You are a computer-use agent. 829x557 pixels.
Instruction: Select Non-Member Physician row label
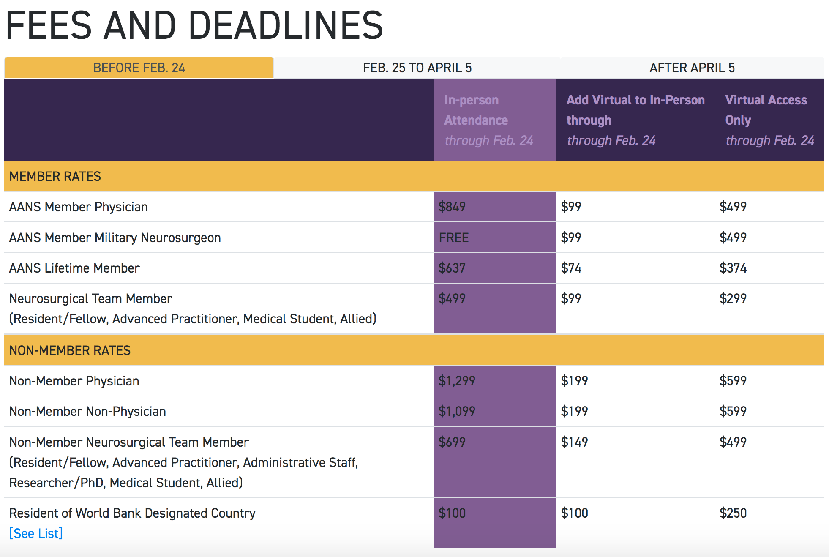(x=74, y=381)
